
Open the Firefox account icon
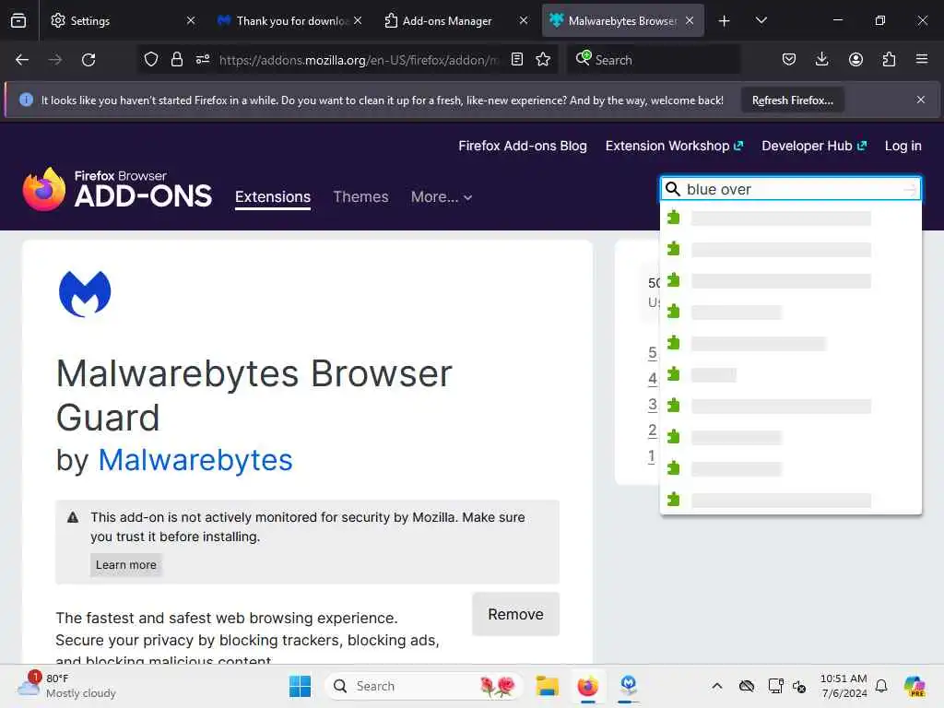[x=855, y=59]
